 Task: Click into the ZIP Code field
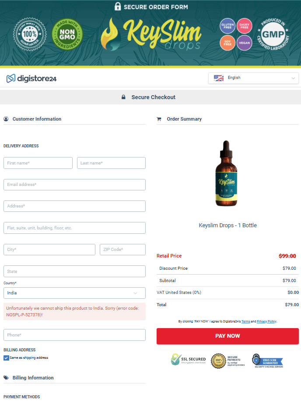click(x=122, y=250)
